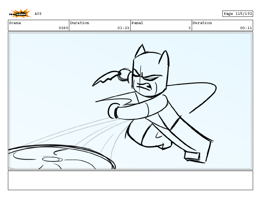Click the panel number 3
This screenshot has height=202, width=261.
pyautogui.click(x=189, y=28)
